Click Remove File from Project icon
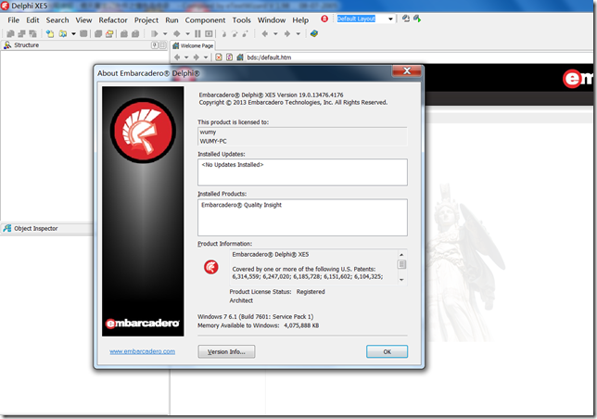The image size is (597, 419). coord(135,34)
